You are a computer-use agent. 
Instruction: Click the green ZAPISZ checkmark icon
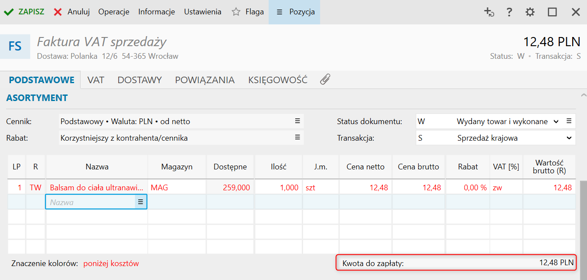[x=9, y=12]
